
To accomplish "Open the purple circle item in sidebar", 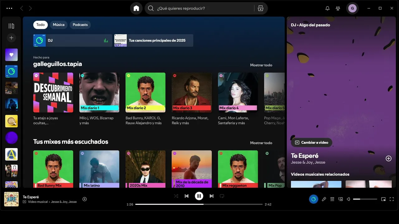I will coord(12,138).
